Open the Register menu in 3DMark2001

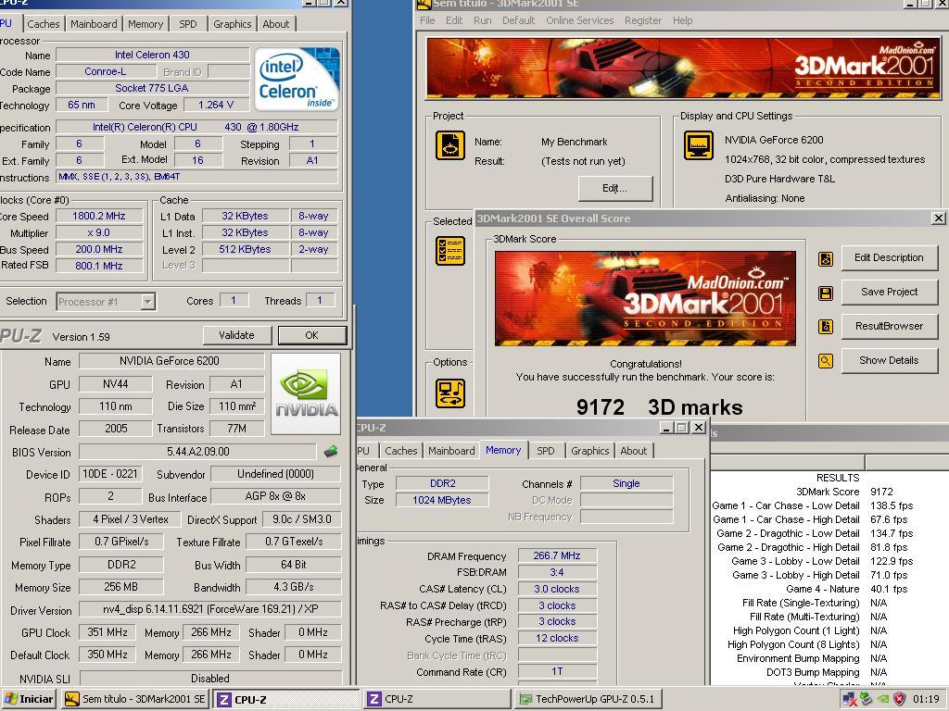643,20
